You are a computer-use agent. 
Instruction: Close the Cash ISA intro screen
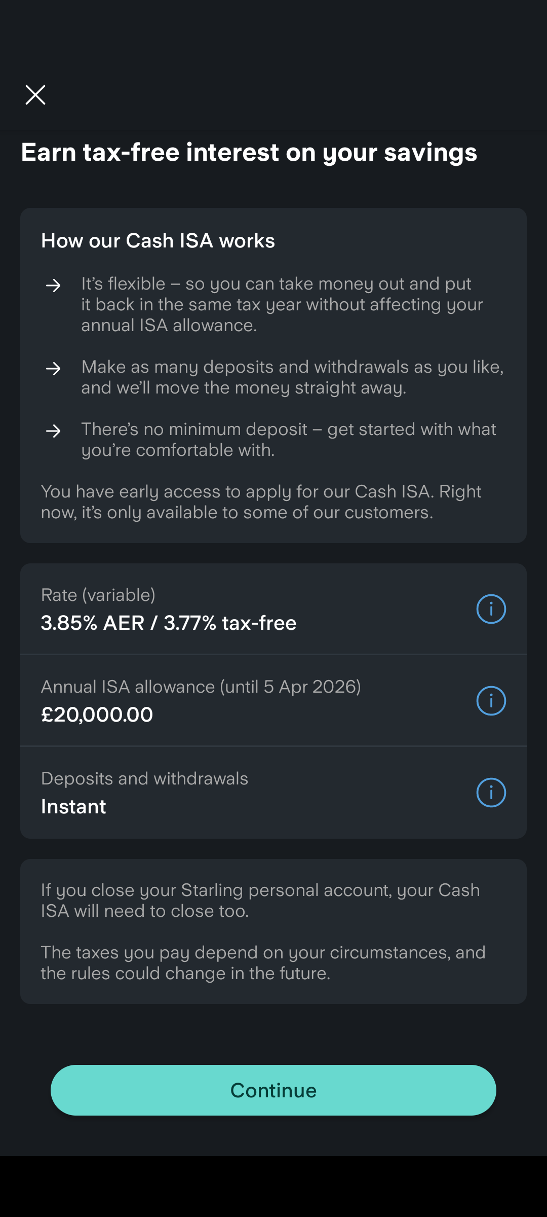(x=35, y=95)
